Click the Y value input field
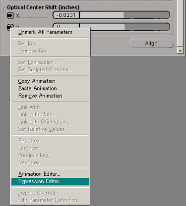186x206 pixels. pos(66,26)
